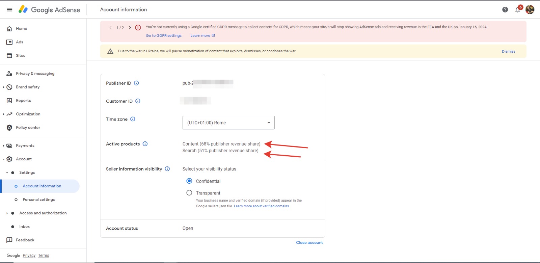Open Sites in the sidebar
This screenshot has height=263, width=540.
[21, 56]
